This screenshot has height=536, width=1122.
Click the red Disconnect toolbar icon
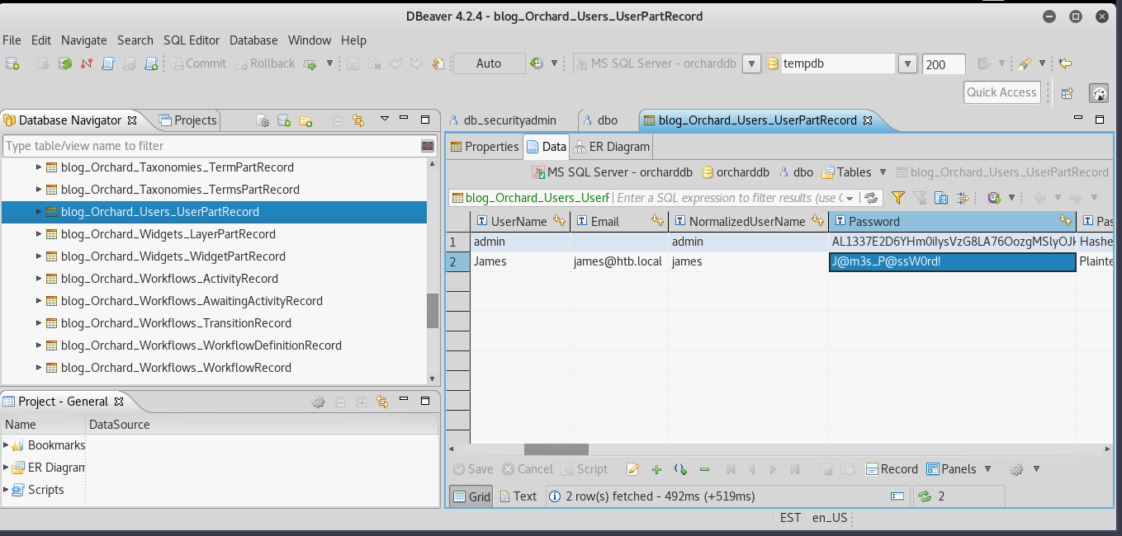pos(87,63)
